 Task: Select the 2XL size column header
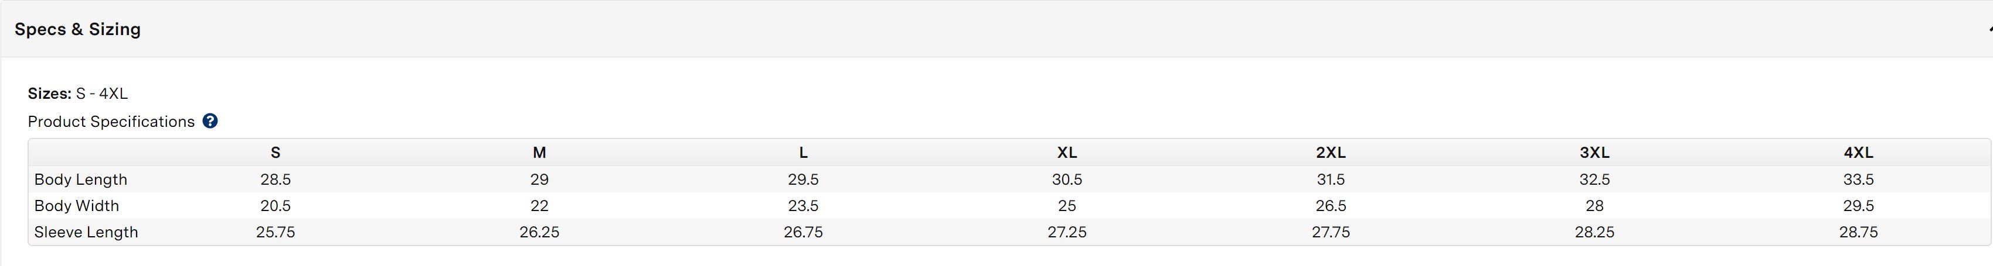click(x=1331, y=153)
